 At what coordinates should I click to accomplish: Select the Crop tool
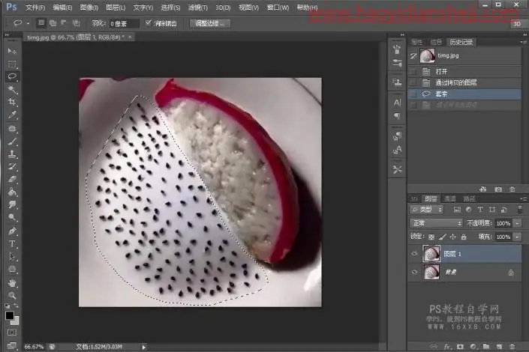click(12, 103)
